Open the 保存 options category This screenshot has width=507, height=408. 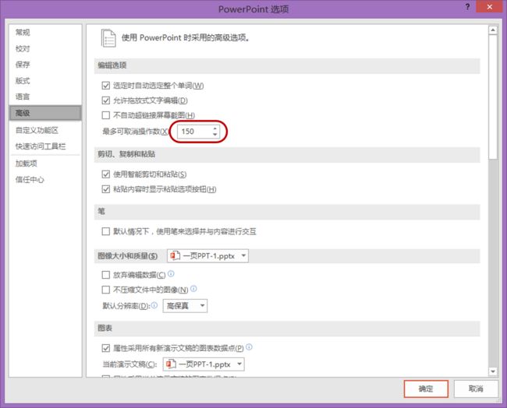point(23,65)
